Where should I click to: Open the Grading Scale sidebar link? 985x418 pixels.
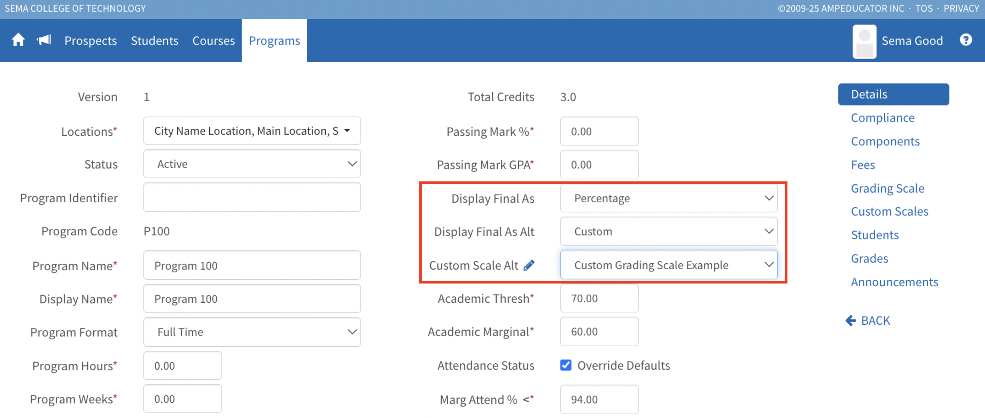(x=887, y=188)
